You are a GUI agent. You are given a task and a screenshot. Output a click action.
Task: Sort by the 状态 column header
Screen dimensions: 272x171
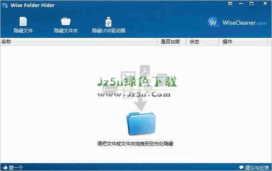[x=202, y=42]
